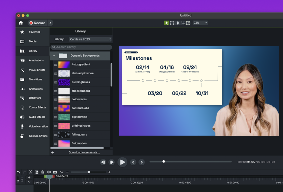This screenshot has width=283, height=192.
Task: Undo the last action
Action: point(18,172)
